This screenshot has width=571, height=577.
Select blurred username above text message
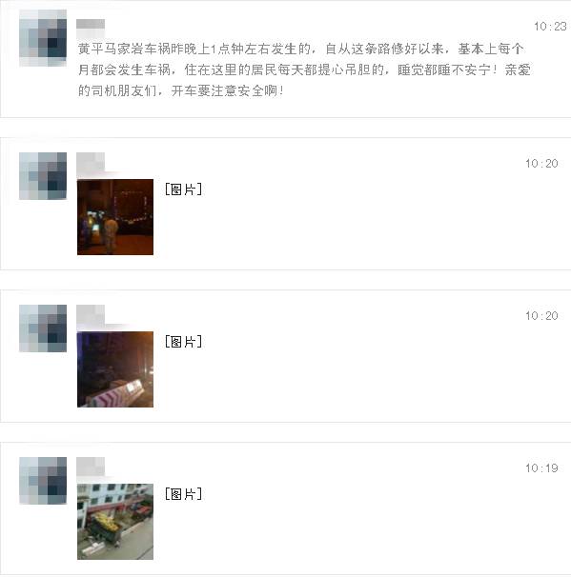(x=91, y=25)
